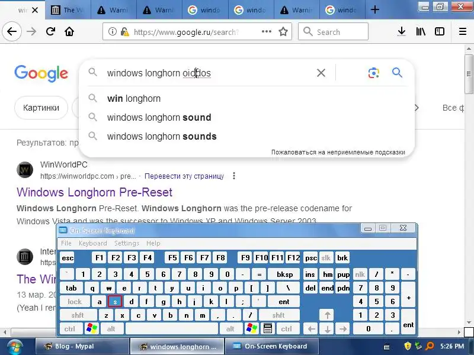This screenshot has width=474, height=355.
Task: Bookmark this page with the star
Action: point(283,31)
